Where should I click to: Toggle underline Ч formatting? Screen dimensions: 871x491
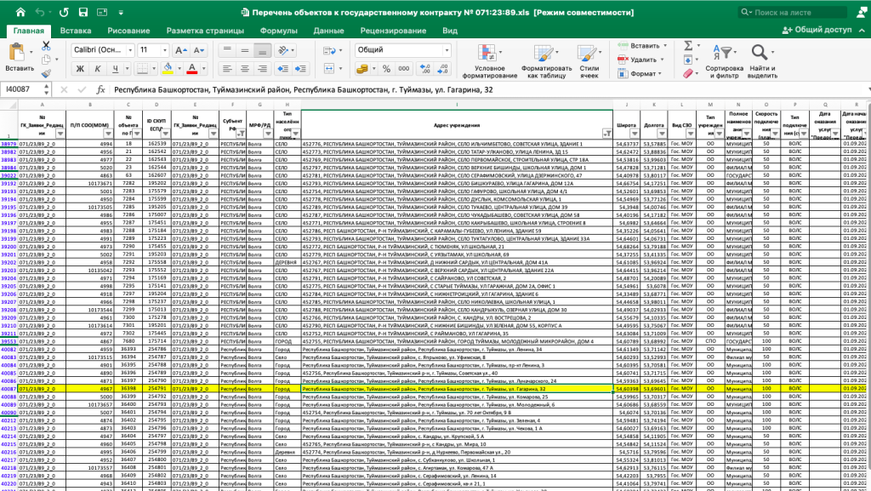coord(115,69)
